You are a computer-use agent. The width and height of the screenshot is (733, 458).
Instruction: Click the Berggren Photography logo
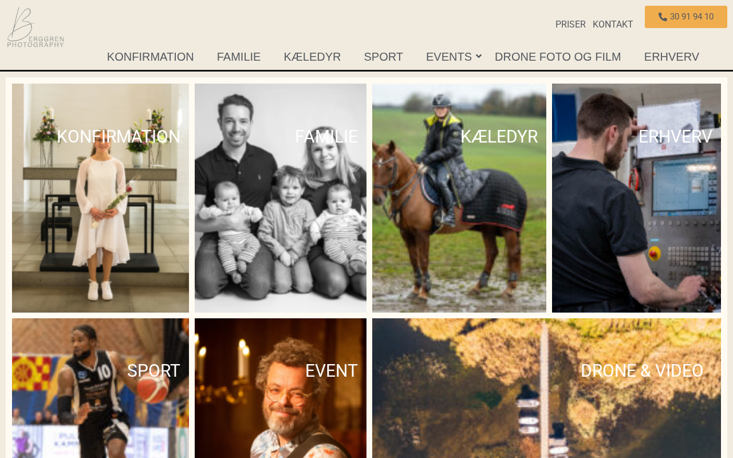point(36,27)
